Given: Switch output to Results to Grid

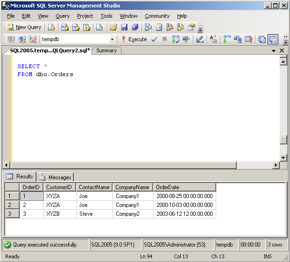Looking at the screenshot, I should (x=273, y=39).
